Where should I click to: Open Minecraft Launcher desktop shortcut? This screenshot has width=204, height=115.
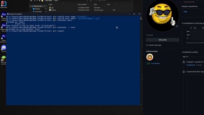(4, 60)
